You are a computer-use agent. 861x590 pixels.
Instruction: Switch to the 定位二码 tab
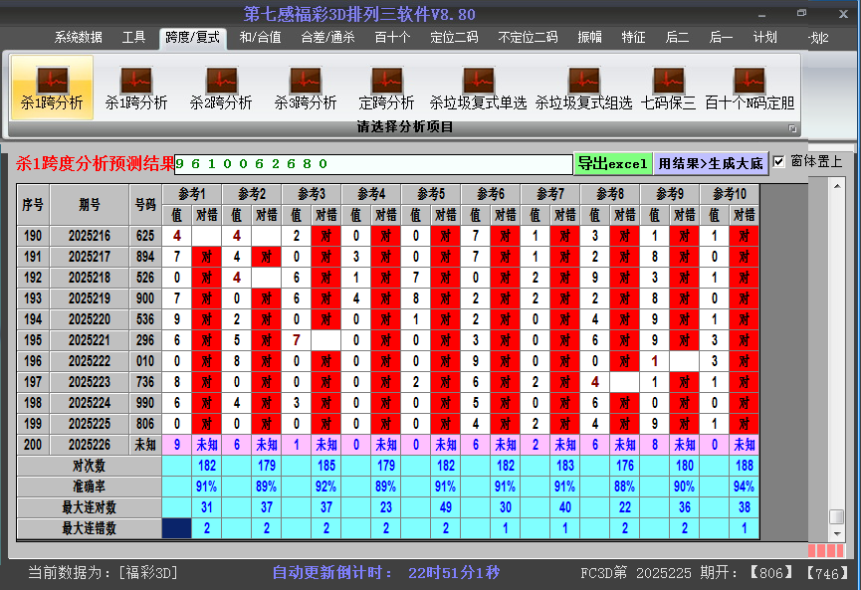pos(454,38)
